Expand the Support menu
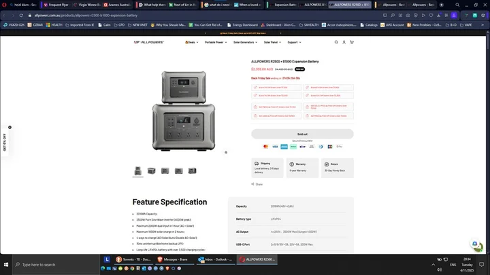The height and width of the screenshot is (275, 490). point(294,42)
